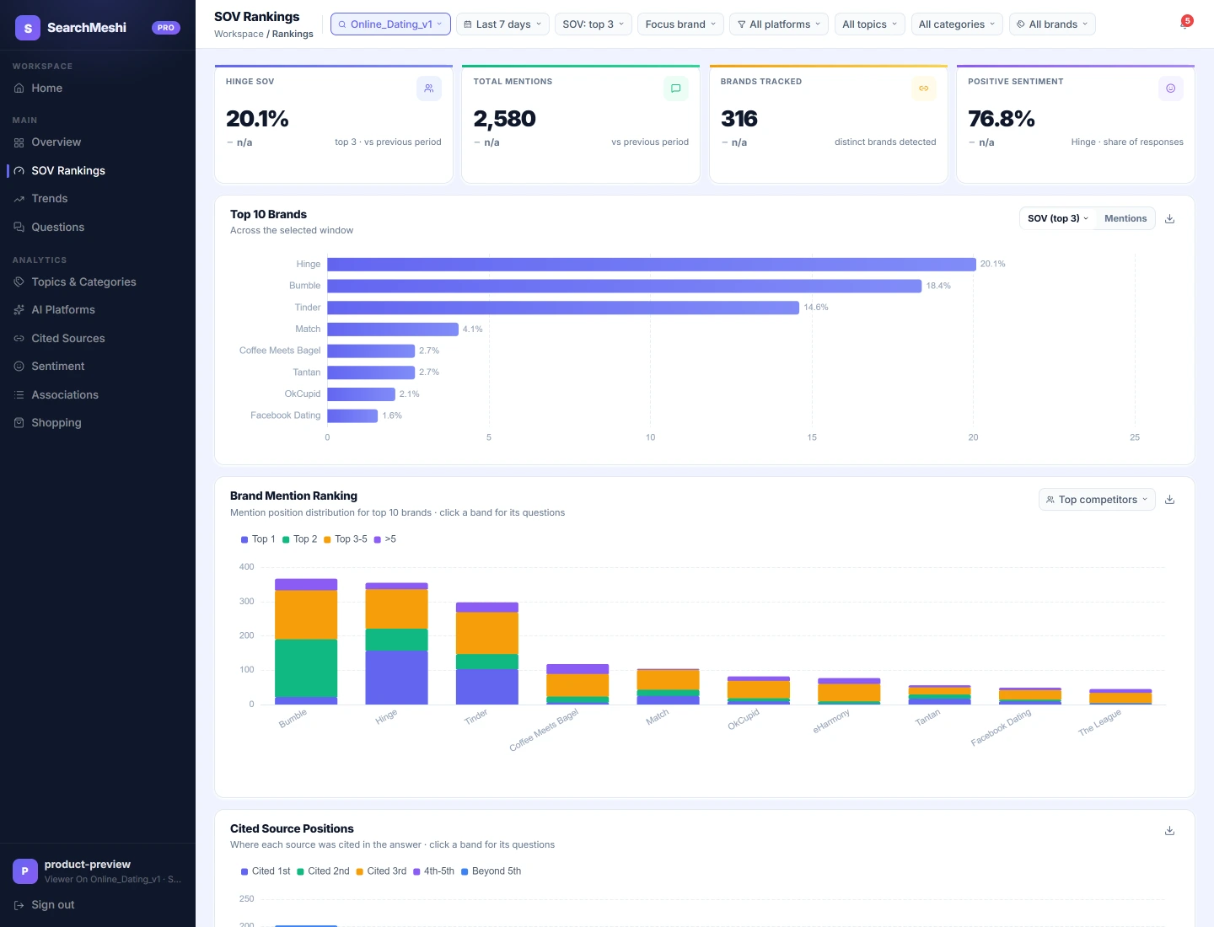Click the Shopping bag icon

19,423
